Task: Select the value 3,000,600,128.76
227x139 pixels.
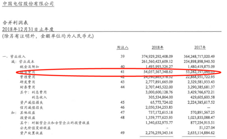Action: [159, 92]
